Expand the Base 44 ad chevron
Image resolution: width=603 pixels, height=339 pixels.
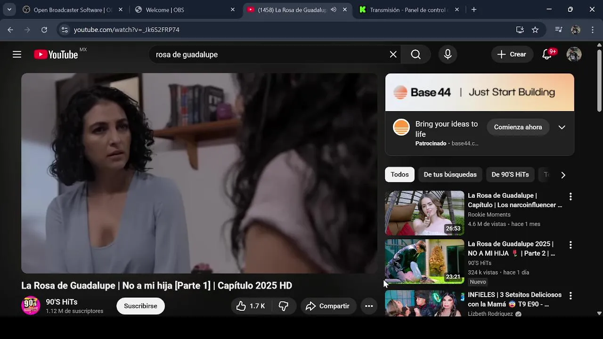pos(562,127)
